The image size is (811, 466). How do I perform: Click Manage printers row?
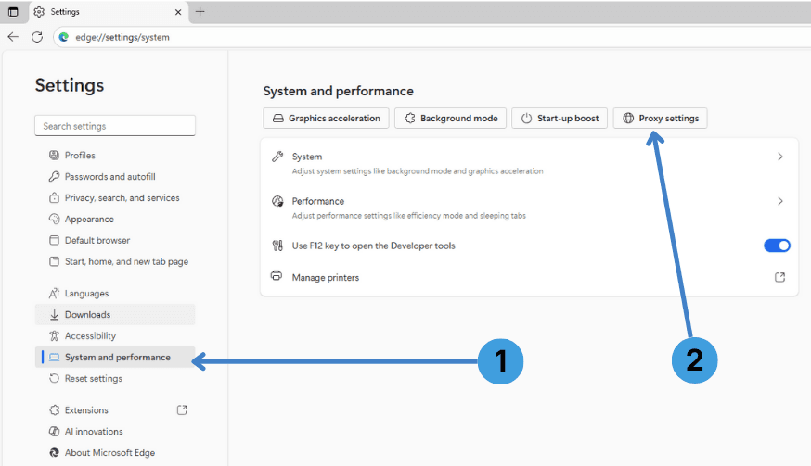click(529, 277)
